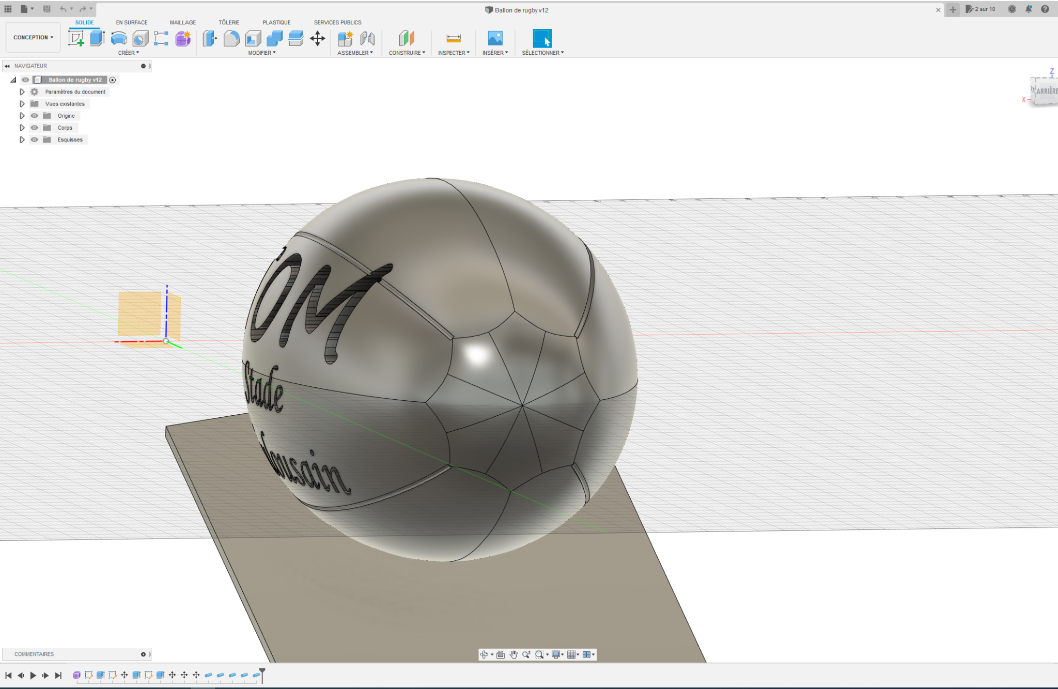
Task: Open the CONSTRUIRE dropdown menu
Action: click(407, 53)
